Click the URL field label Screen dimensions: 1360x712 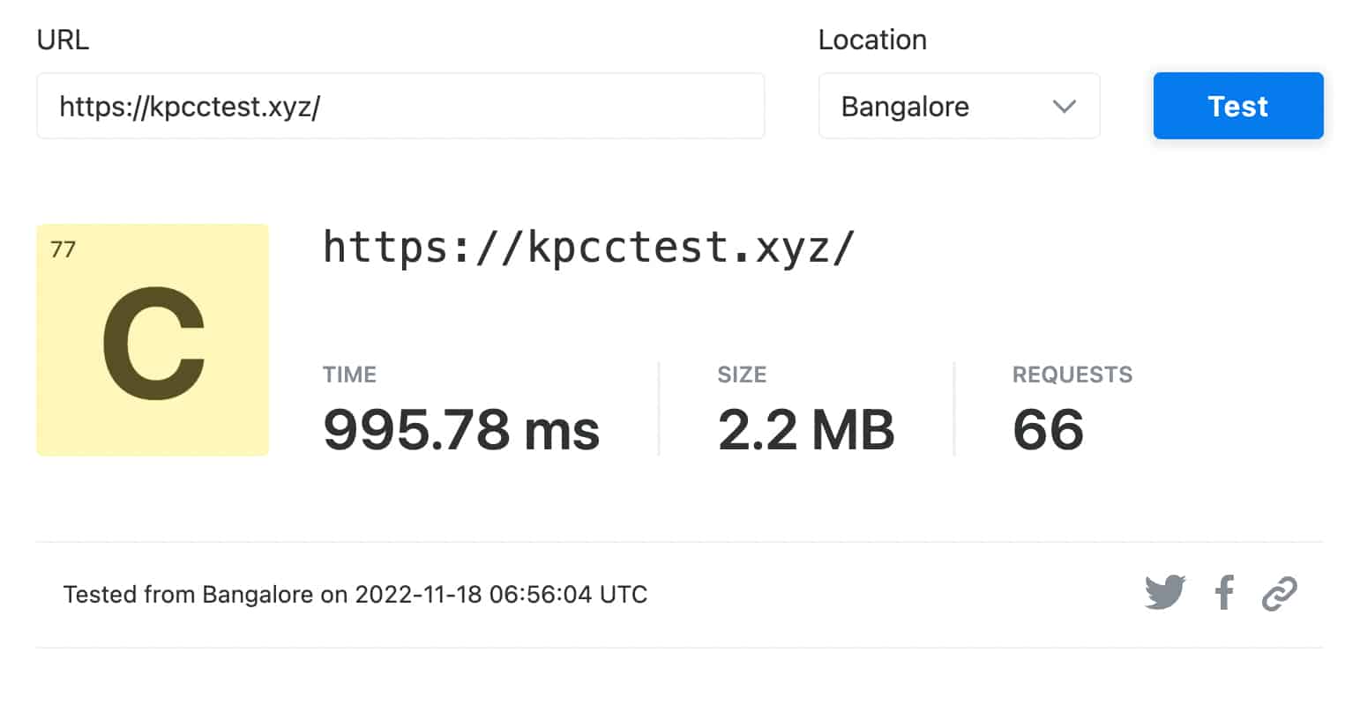coord(63,41)
